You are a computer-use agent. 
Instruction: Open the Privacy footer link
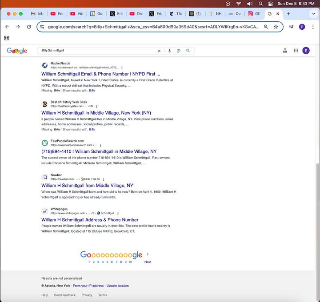pos(87,295)
